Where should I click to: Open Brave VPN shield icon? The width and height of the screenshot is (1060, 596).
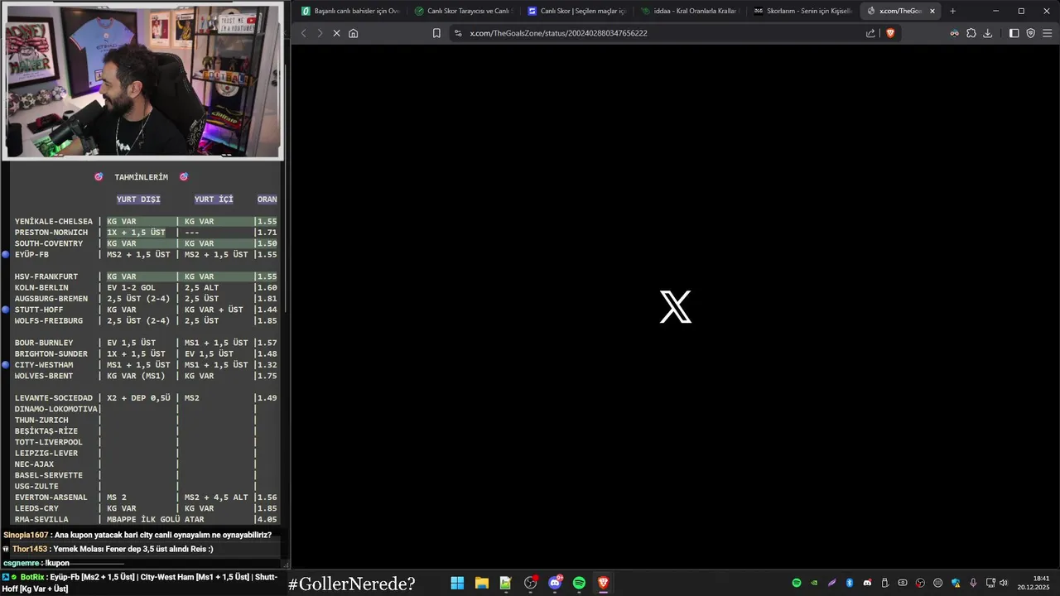pyautogui.click(x=1031, y=33)
